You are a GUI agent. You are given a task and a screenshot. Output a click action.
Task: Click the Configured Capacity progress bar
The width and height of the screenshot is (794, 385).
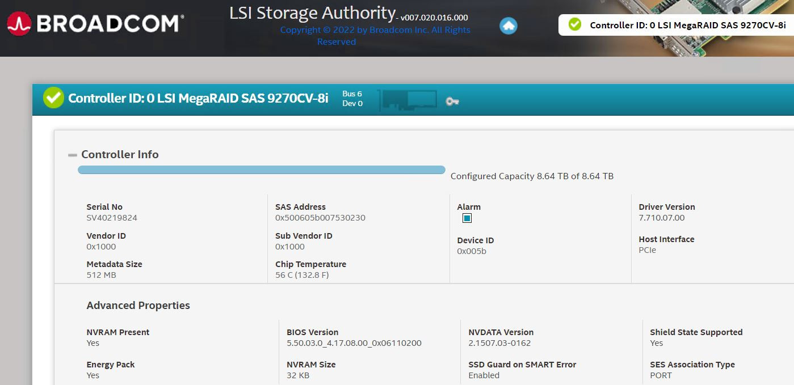261,170
